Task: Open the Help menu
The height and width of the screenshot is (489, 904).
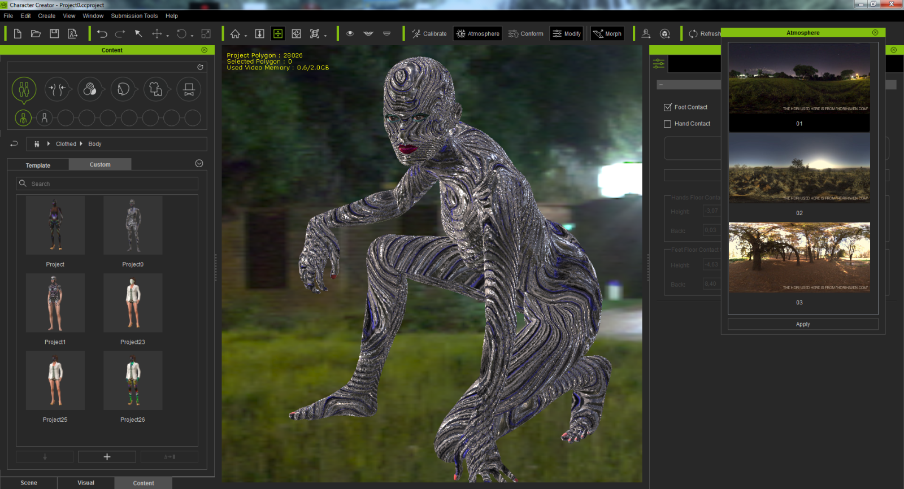Action: click(x=172, y=16)
